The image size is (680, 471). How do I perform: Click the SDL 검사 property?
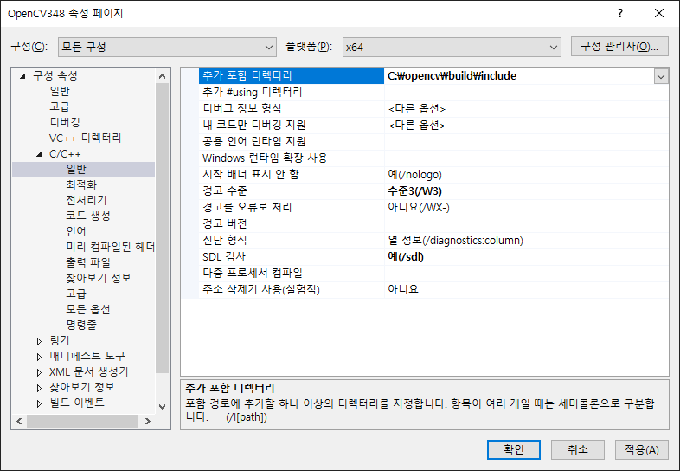[x=292, y=257]
